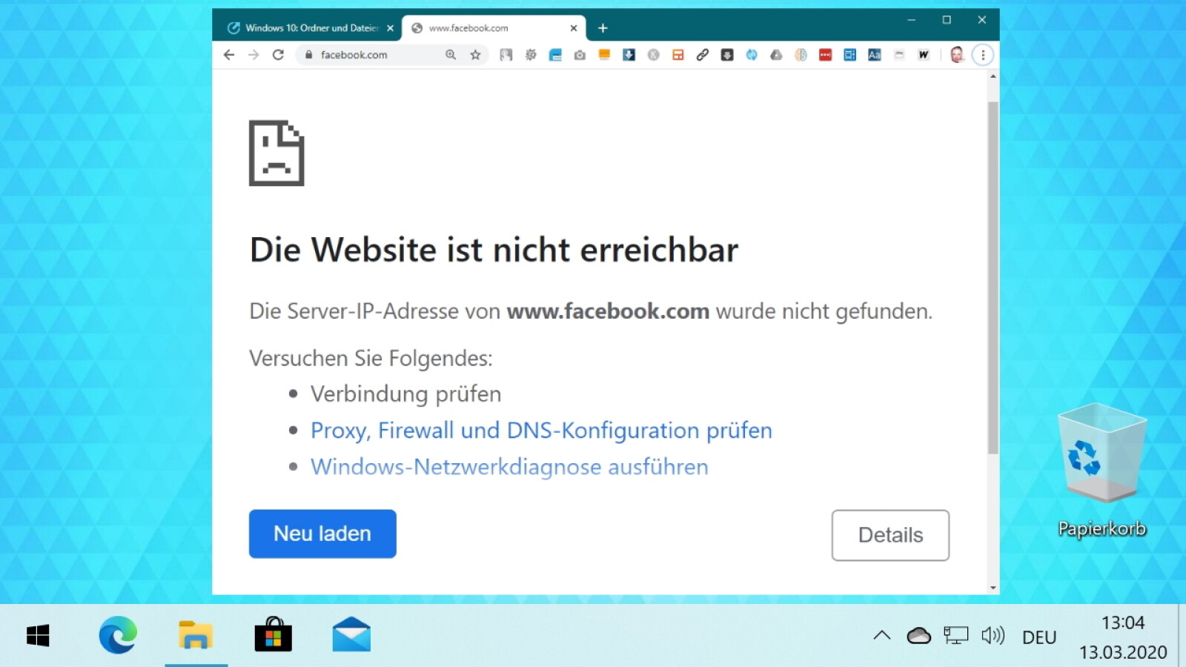The image size is (1186, 667).
Task: Click the scrollbar down arrow
Action: pyautogui.click(x=993, y=588)
